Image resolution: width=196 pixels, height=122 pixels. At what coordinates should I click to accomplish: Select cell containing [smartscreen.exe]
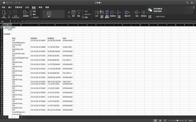pyautogui.click(x=21, y=53)
